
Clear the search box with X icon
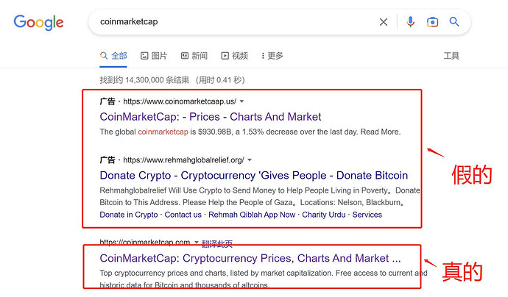[384, 22]
